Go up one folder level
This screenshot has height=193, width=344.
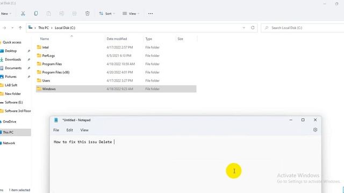pyautogui.click(x=20, y=28)
